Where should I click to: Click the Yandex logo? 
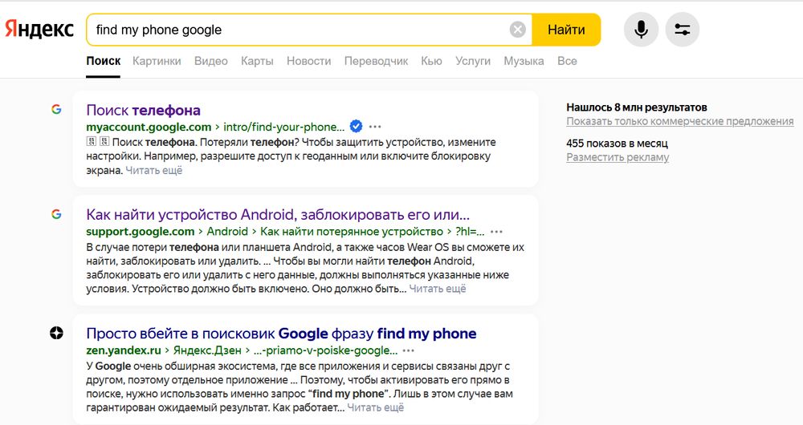39,30
